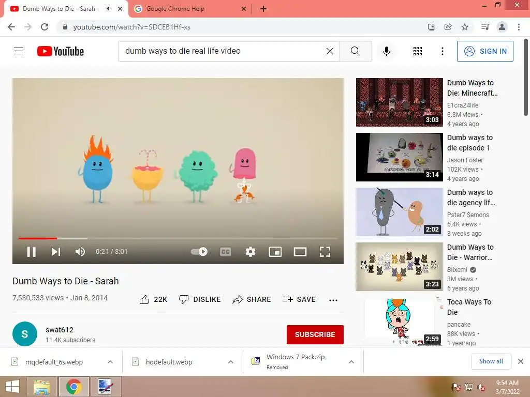The width and height of the screenshot is (530, 397).
Task: Click the address bar URL
Action: coord(131,27)
